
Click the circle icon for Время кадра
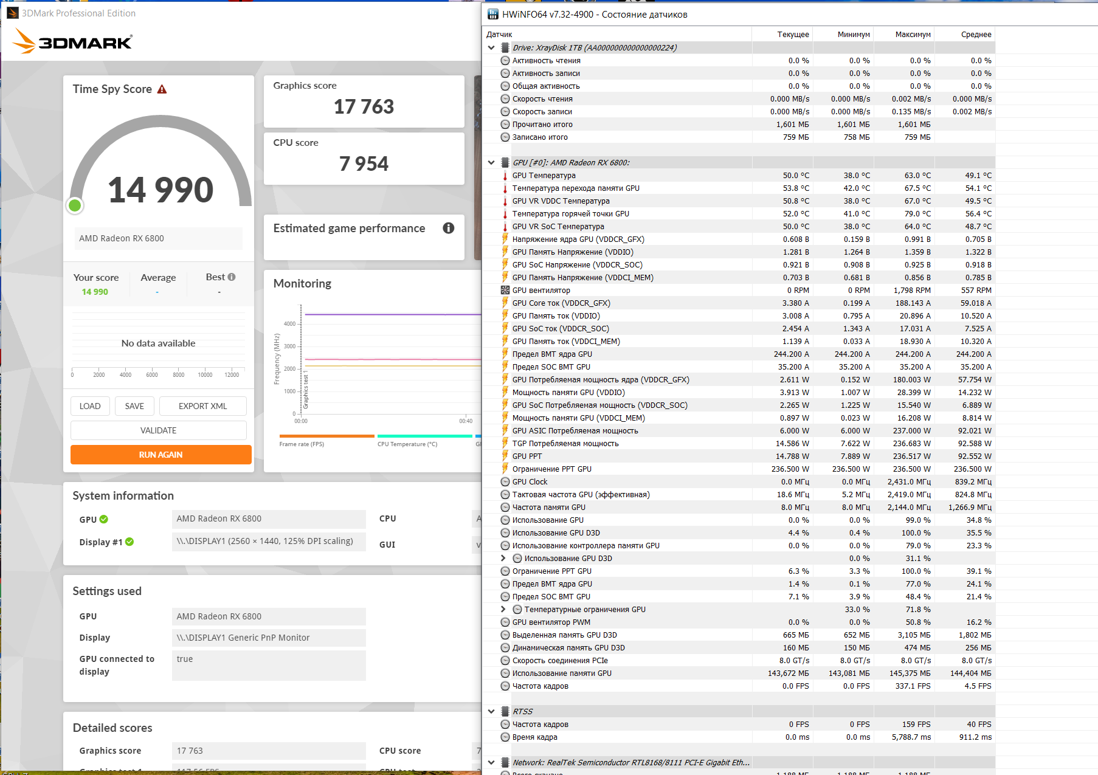505,737
